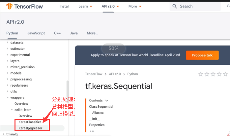
Task: Open the Install page
Action: point(64,6)
